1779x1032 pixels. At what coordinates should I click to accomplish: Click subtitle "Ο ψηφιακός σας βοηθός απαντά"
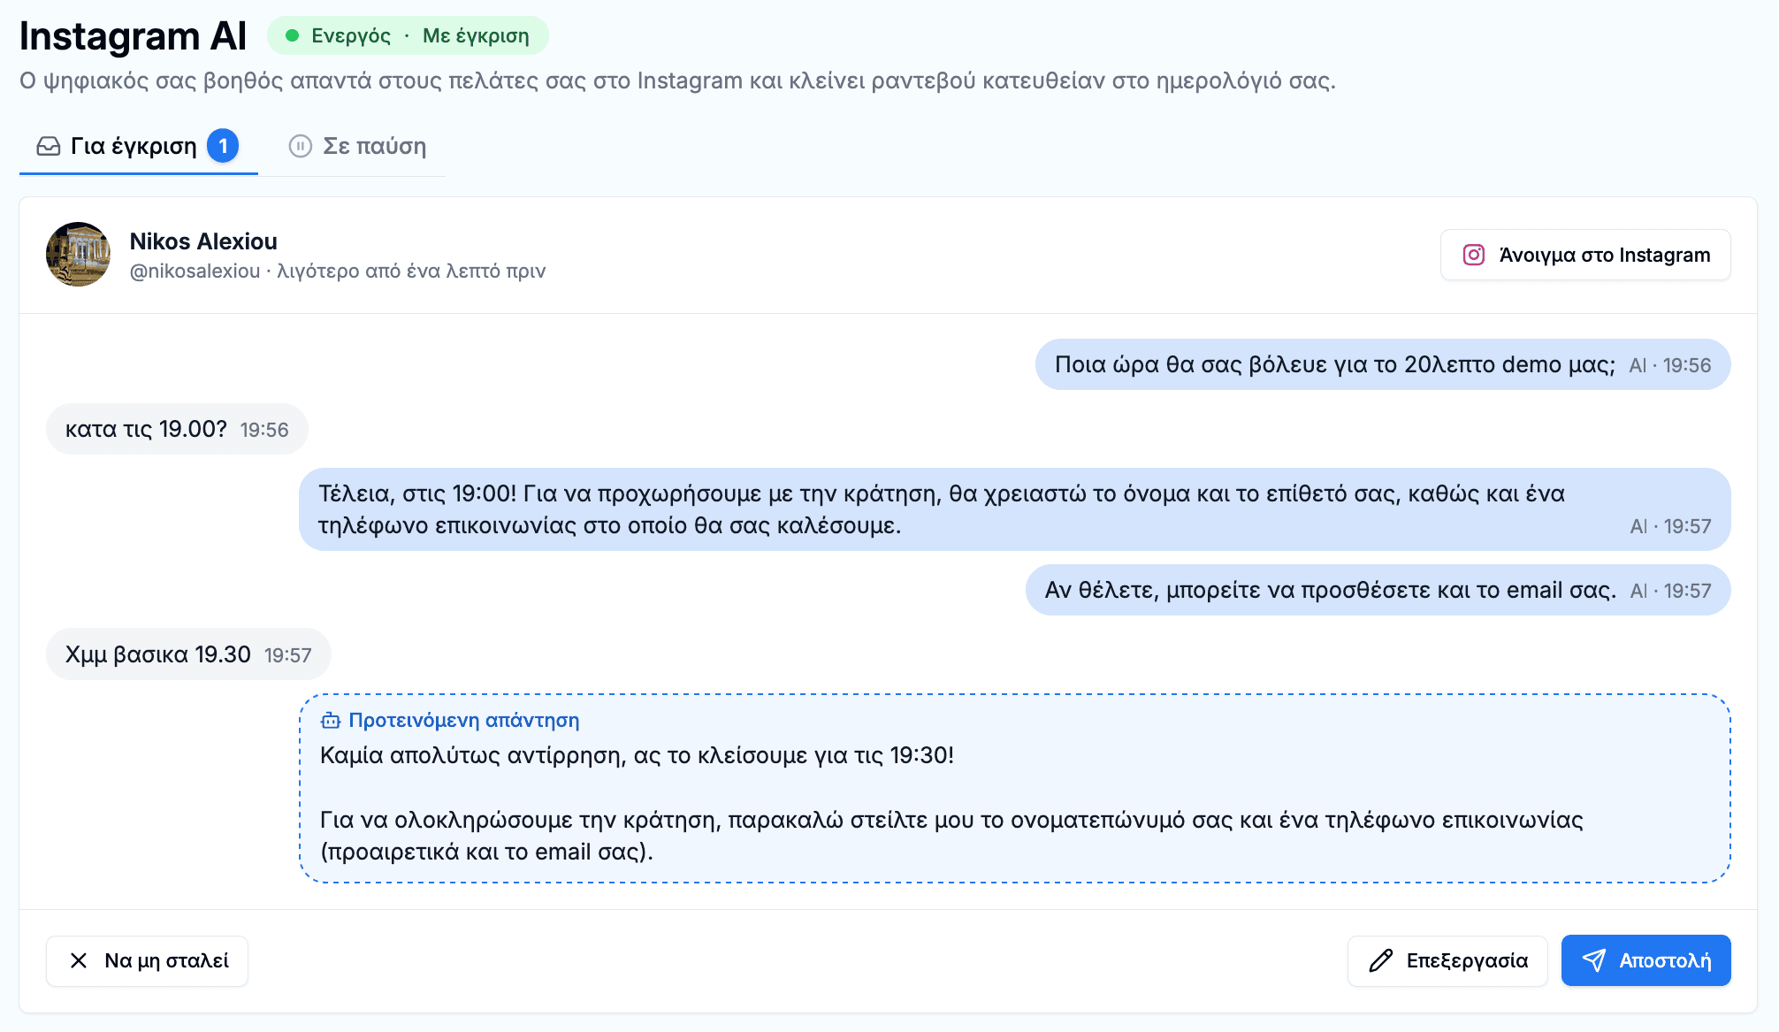pyautogui.click(x=677, y=80)
